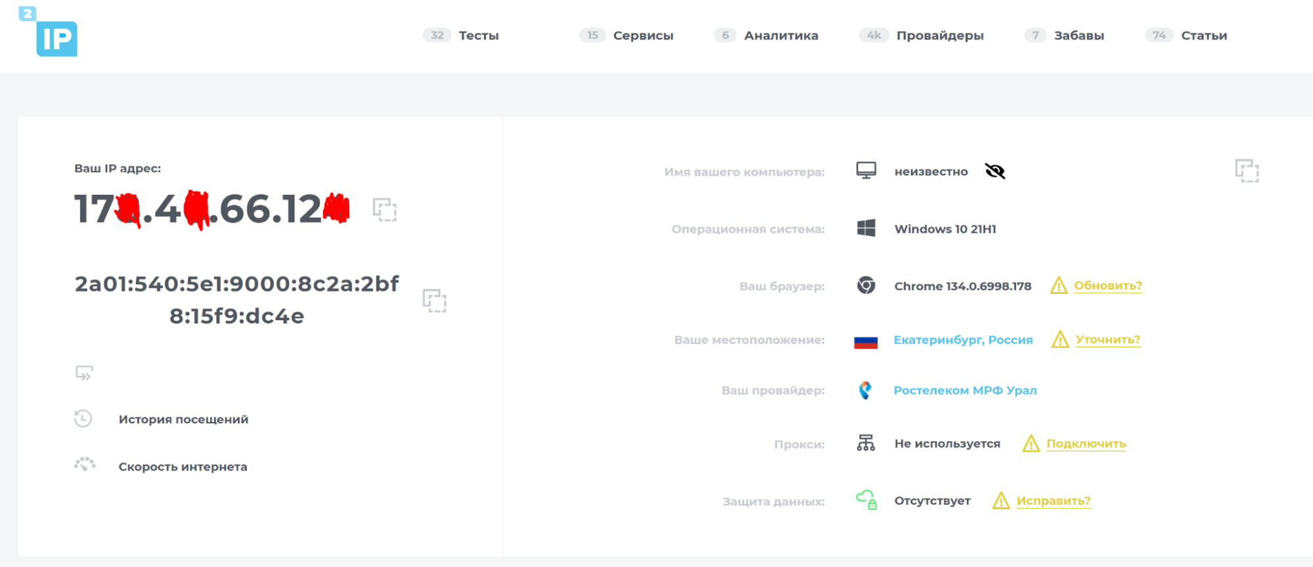Image resolution: width=1313 pixels, height=567 pixels.
Task: Open the Тесты menu
Action: click(x=479, y=35)
